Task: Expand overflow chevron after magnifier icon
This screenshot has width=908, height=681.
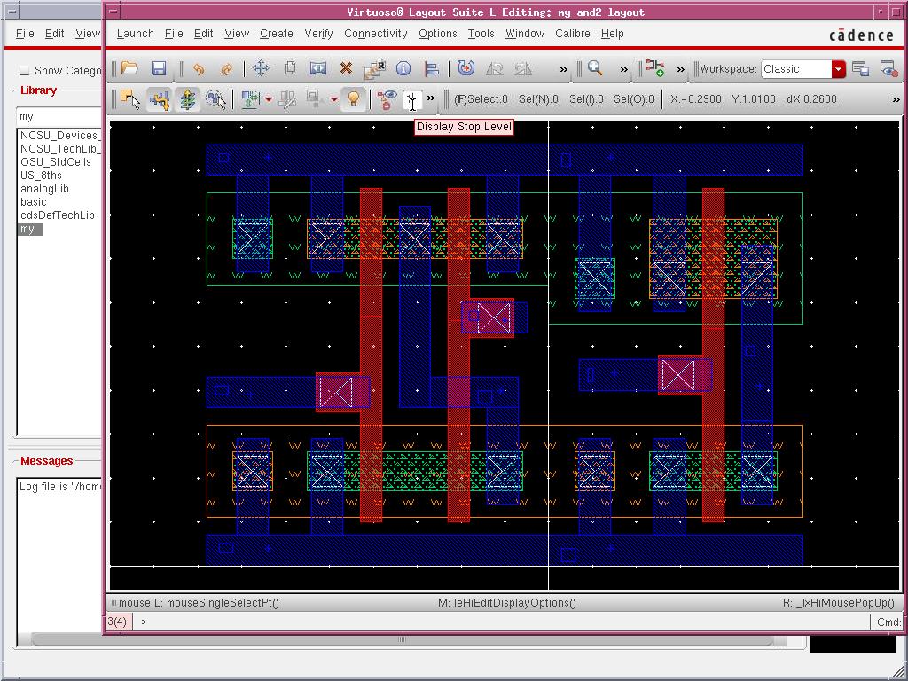Action: pyautogui.click(x=623, y=70)
